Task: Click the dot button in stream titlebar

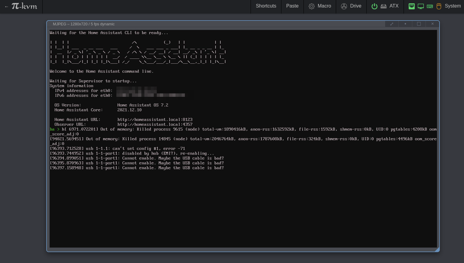Action: click(x=405, y=24)
